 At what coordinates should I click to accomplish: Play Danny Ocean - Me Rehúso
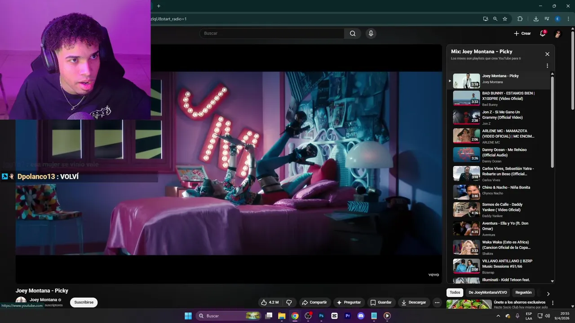[499, 155]
